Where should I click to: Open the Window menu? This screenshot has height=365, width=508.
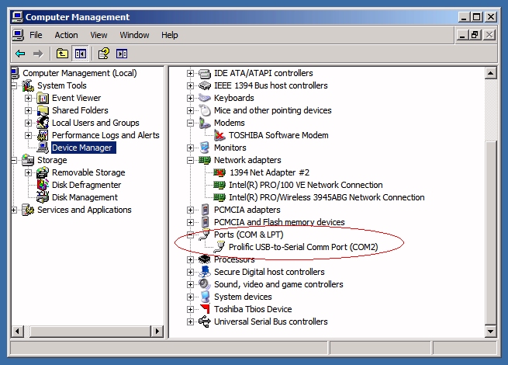coord(134,35)
